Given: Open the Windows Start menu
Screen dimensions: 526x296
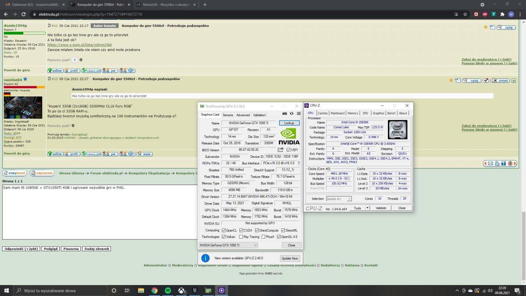Looking at the screenshot, I should 7,290.
